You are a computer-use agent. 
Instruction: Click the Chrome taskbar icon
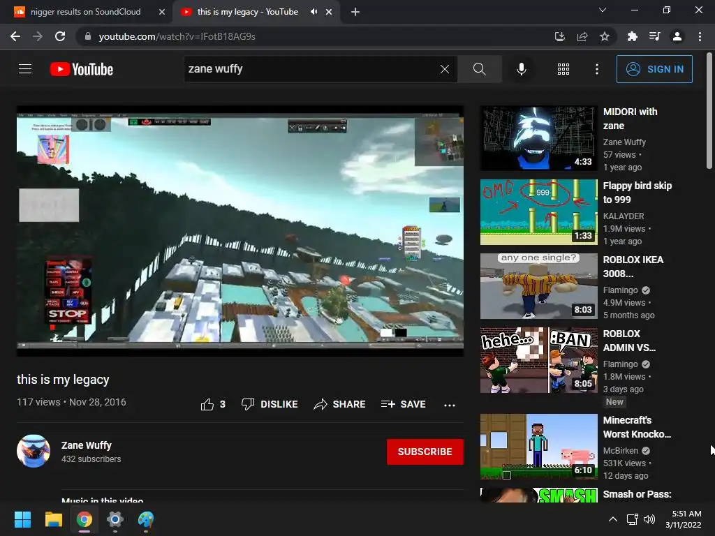(84, 519)
